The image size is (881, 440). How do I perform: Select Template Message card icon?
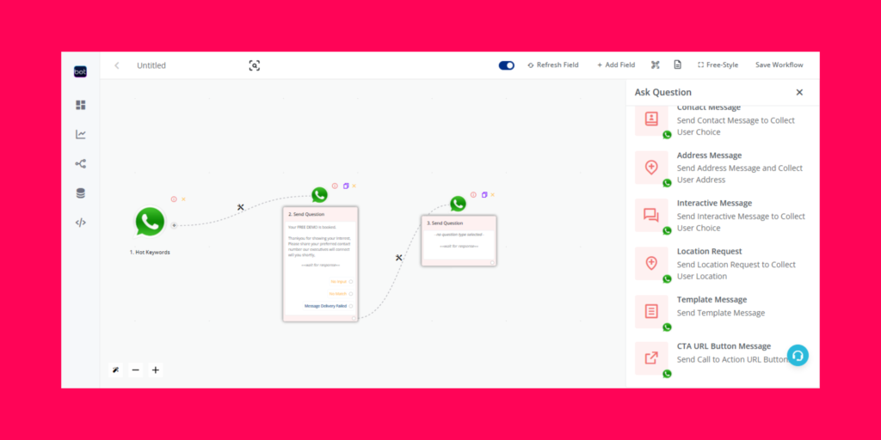(651, 311)
